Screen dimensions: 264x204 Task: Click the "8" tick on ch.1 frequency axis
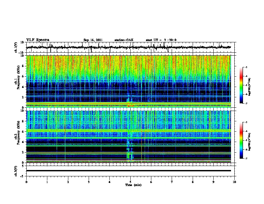[x=23, y=66]
